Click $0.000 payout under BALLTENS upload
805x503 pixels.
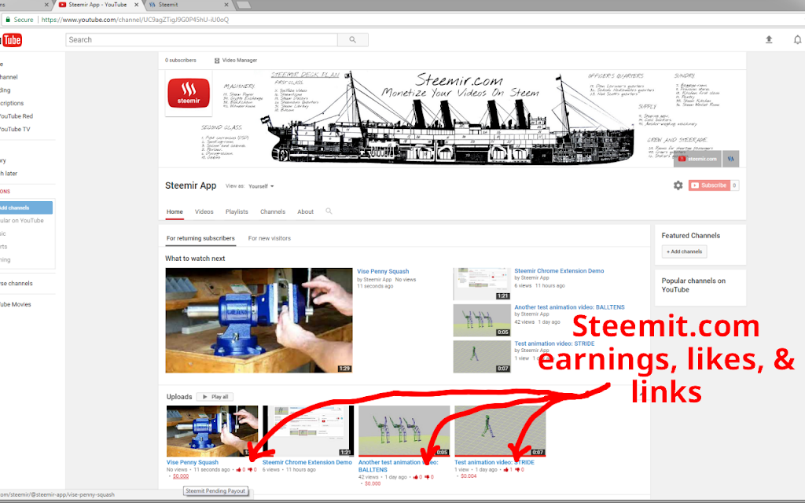(373, 483)
